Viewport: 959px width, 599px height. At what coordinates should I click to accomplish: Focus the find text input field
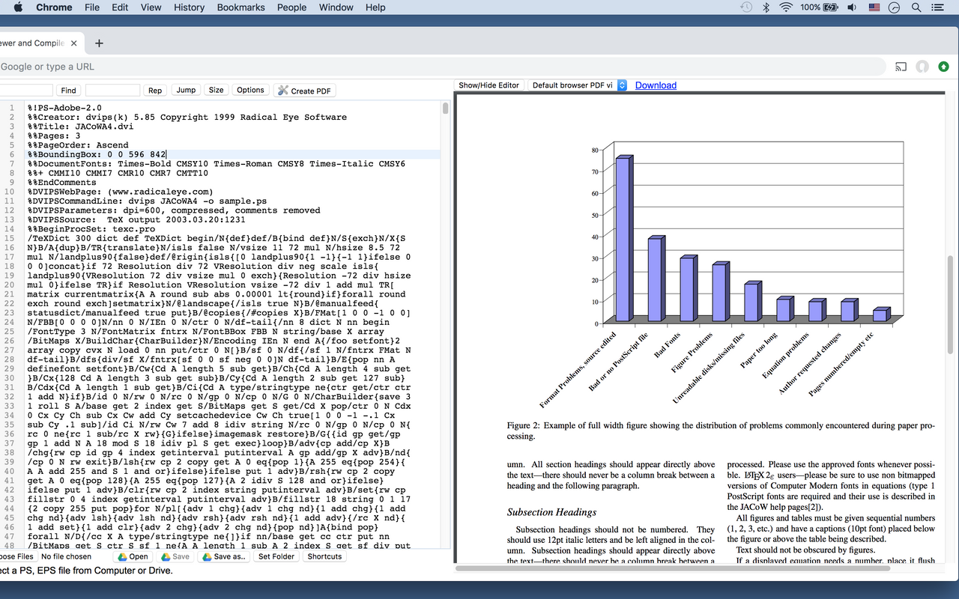pyautogui.click(x=25, y=91)
